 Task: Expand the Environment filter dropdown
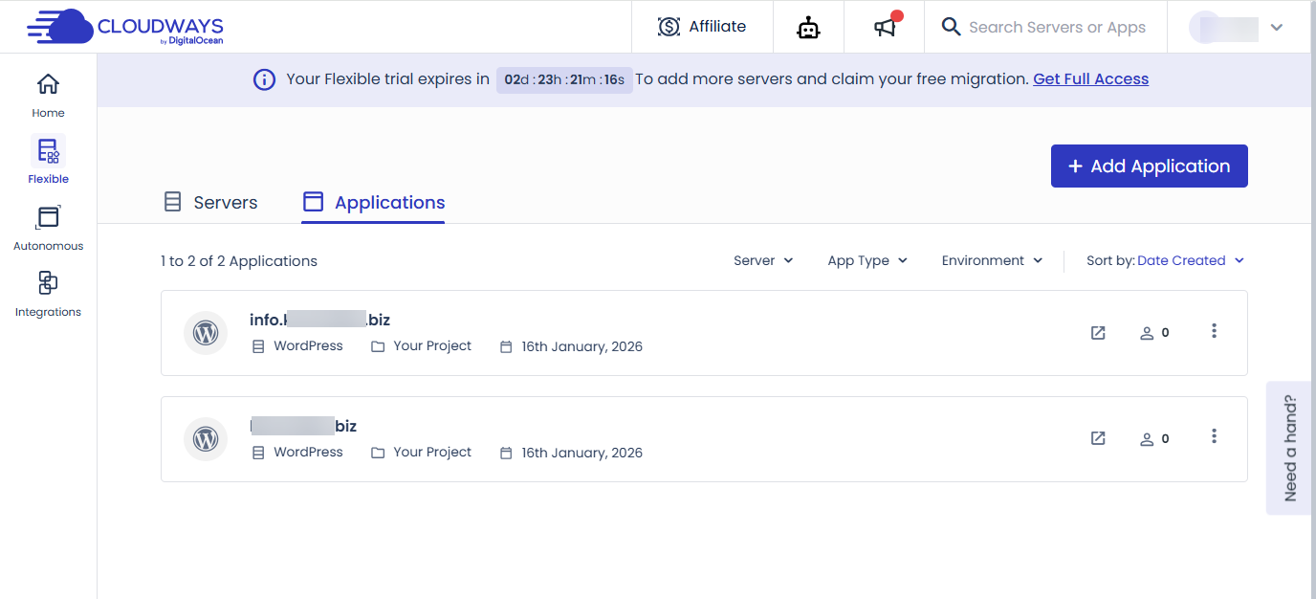pos(992,260)
